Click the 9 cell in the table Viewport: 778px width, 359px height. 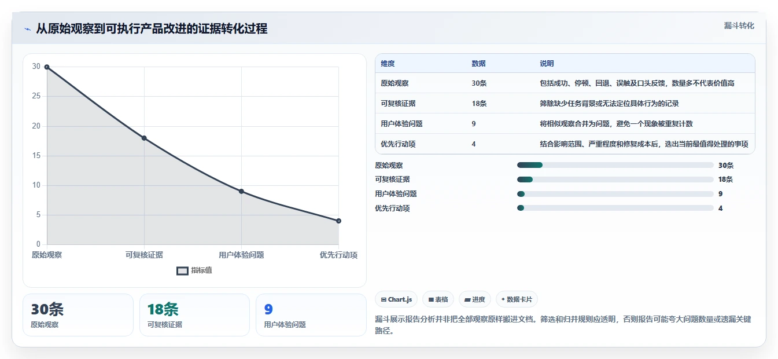(474, 124)
